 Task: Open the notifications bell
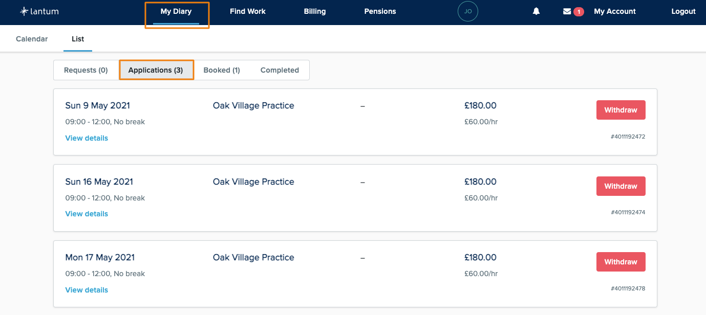[x=536, y=11]
